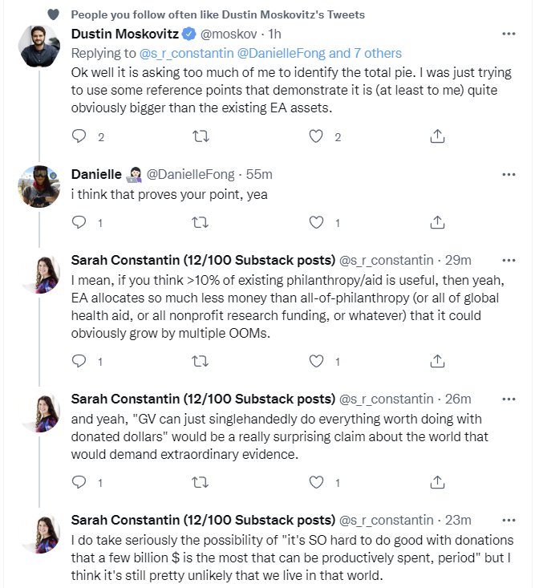This screenshot has height=588, width=535.
Task: Open Dustin Moskovitz's profile picture
Action: pyautogui.click(x=39, y=46)
